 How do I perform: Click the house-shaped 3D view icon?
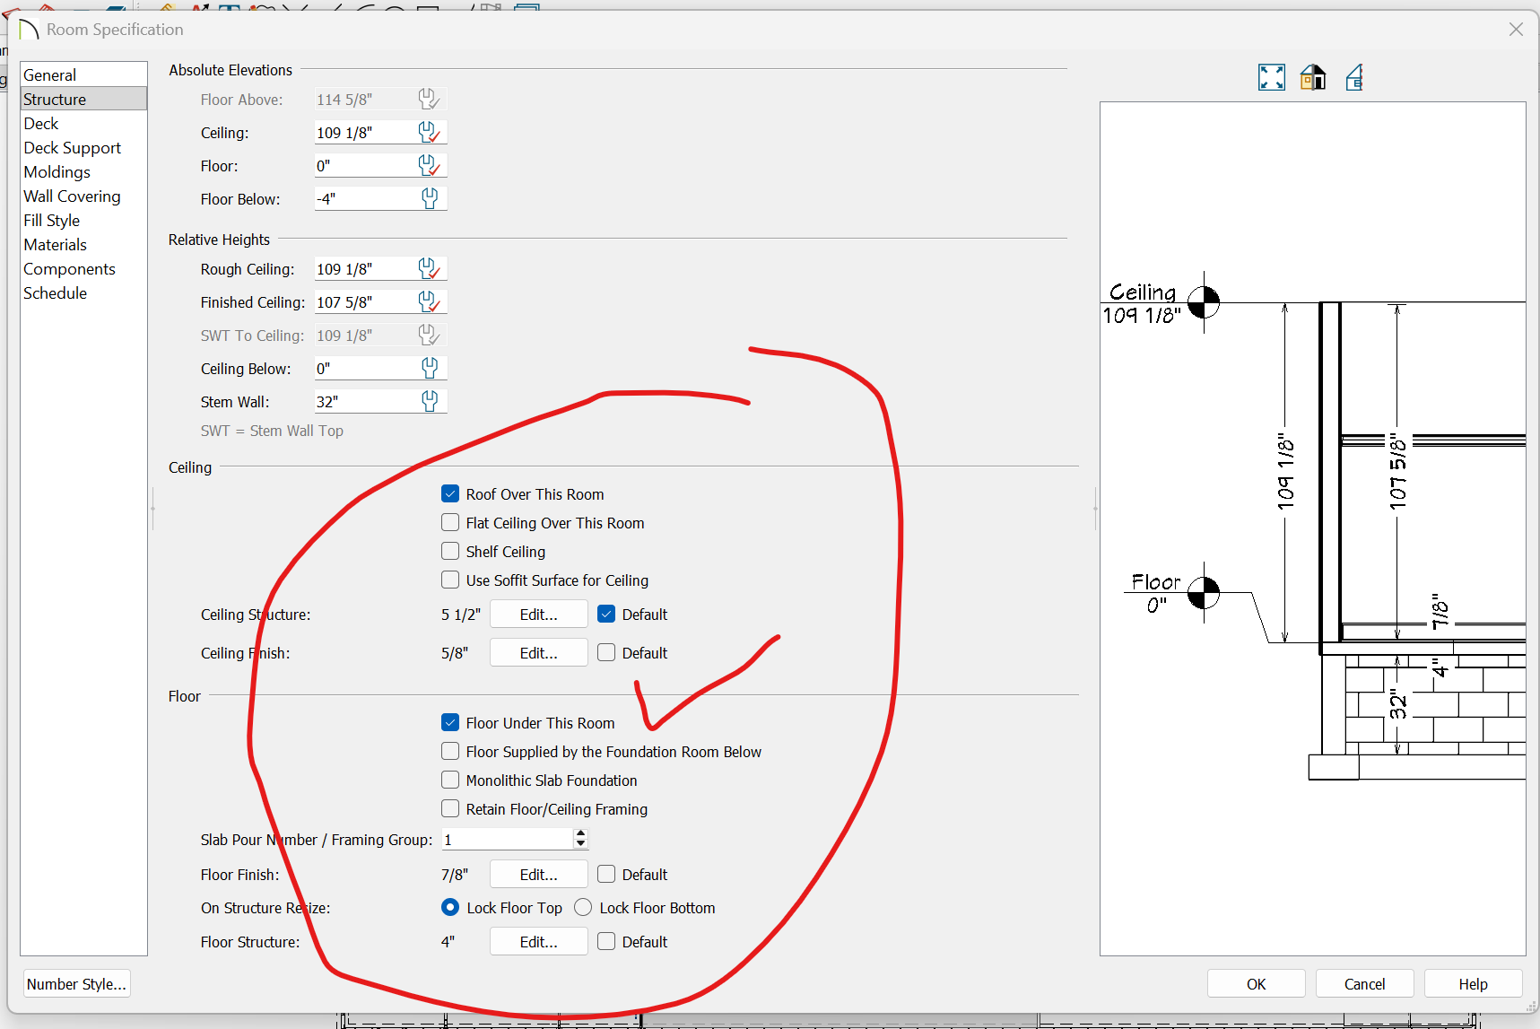1313,78
